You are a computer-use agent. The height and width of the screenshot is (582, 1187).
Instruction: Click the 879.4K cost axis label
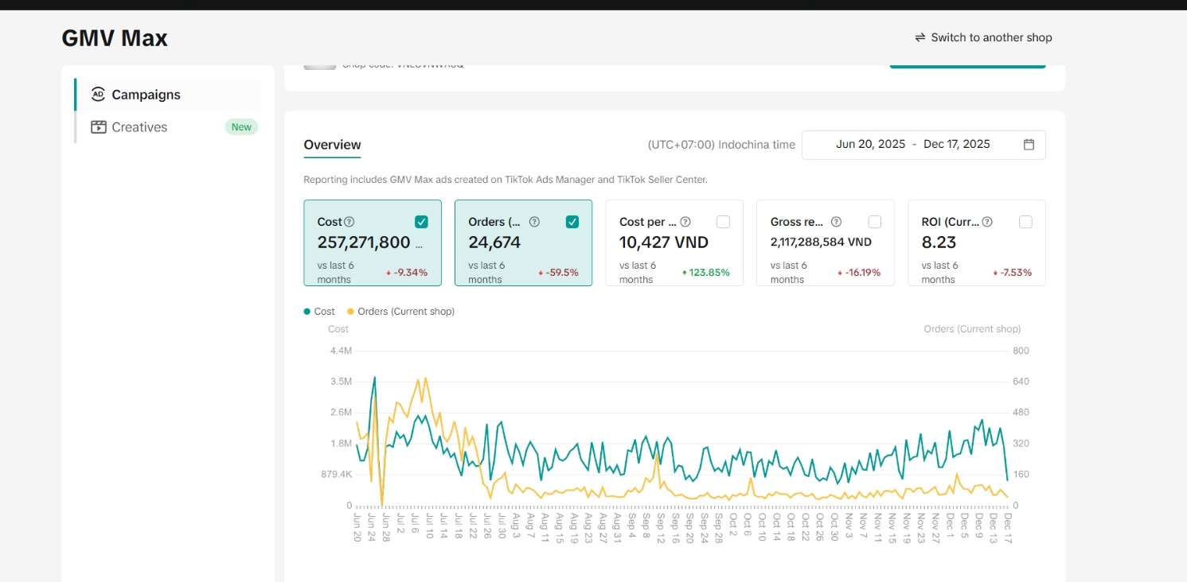point(335,474)
